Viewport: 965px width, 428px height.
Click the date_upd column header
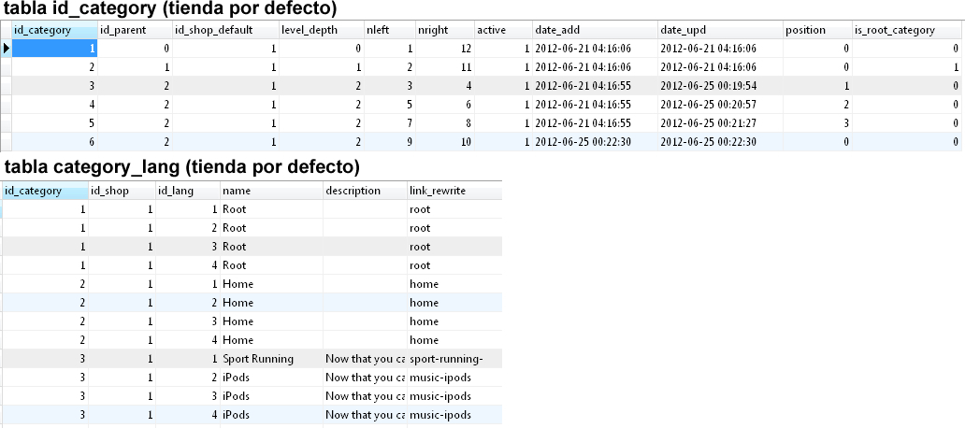(719, 30)
